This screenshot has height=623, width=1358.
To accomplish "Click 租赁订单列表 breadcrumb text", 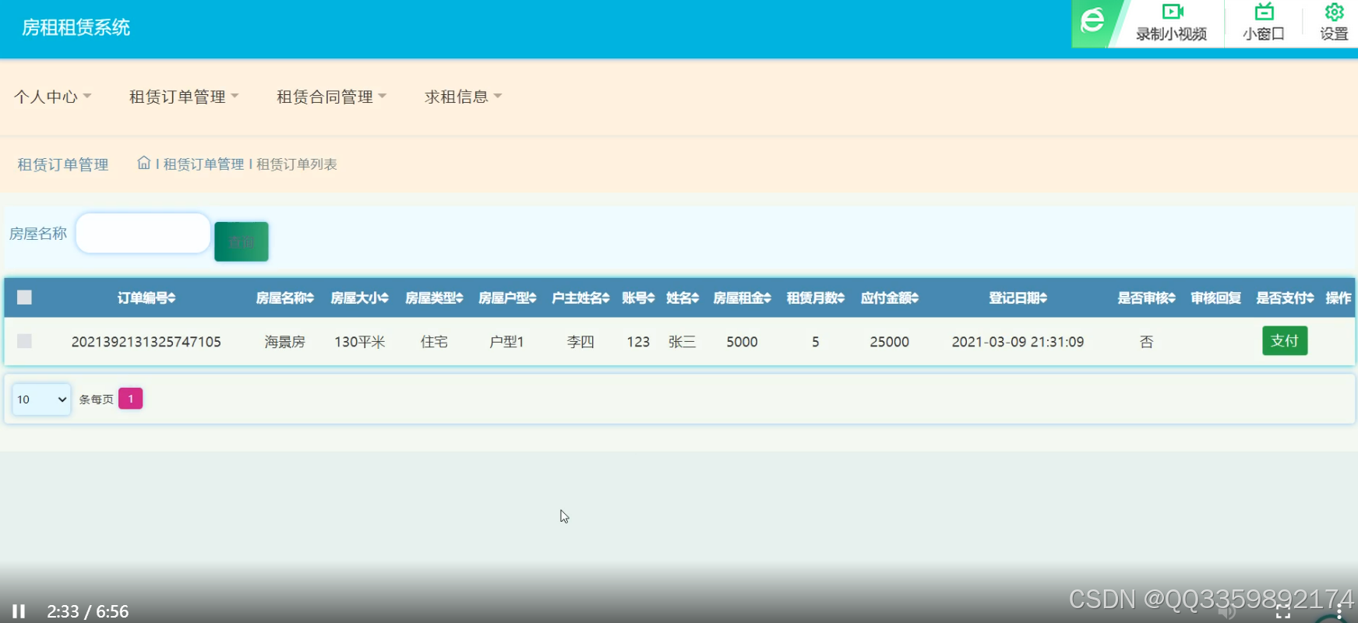I will [296, 164].
